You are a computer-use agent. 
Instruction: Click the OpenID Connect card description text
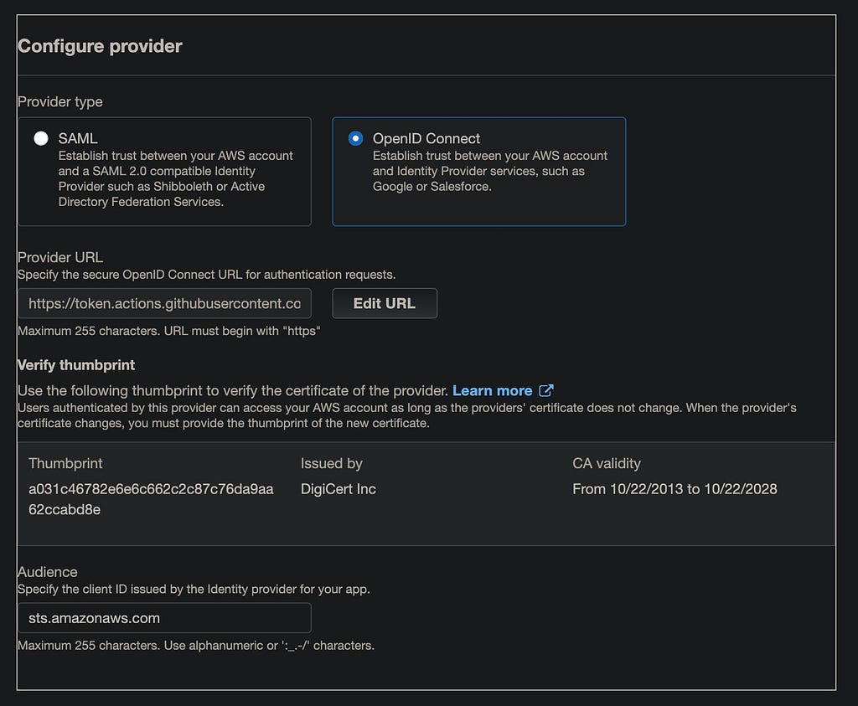[x=489, y=171]
